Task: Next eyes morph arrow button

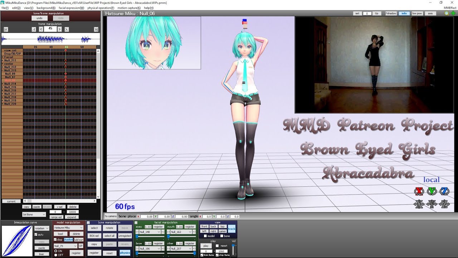Action: point(163,232)
